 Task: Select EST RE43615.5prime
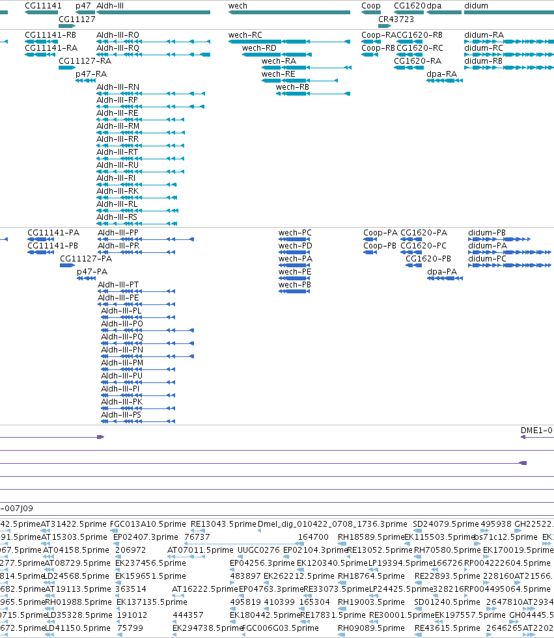(x=419, y=635)
